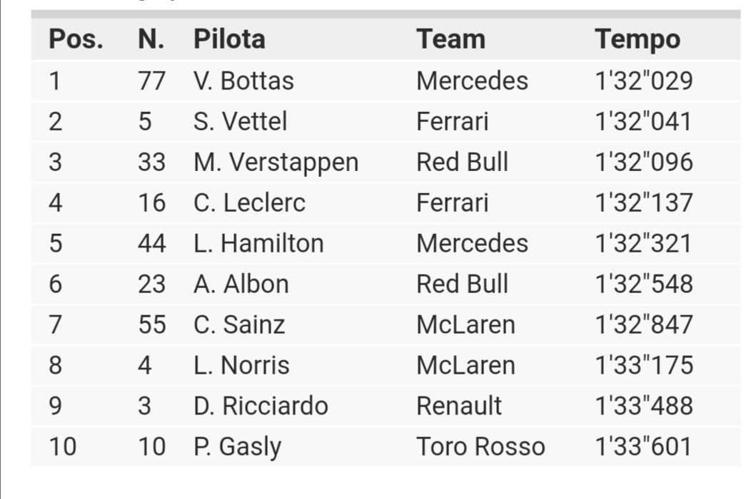Click the Toro Rosso team cell
Image resolution: width=746 pixels, height=499 pixels.
[480, 447]
